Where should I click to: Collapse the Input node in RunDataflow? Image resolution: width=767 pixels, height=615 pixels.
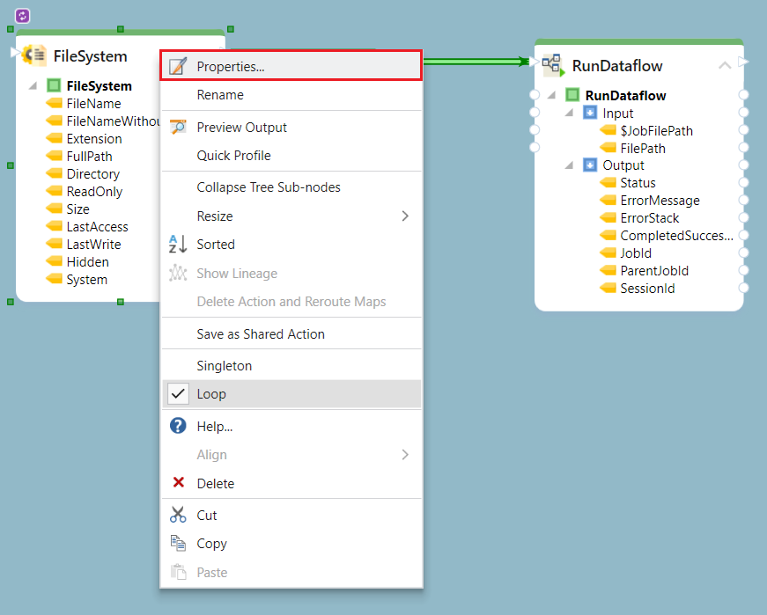[569, 113]
